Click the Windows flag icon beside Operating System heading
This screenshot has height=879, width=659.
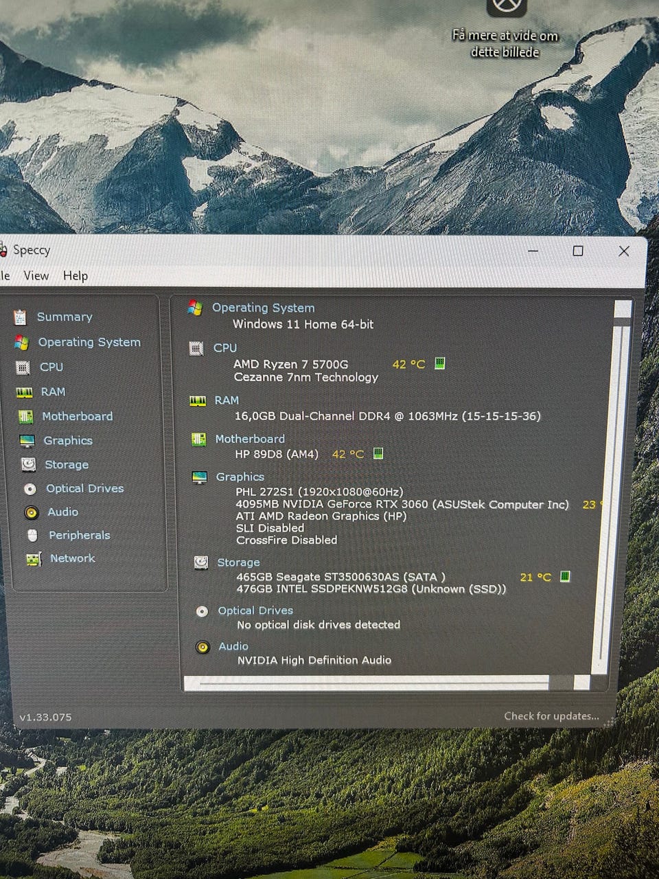(x=195, y=308)
